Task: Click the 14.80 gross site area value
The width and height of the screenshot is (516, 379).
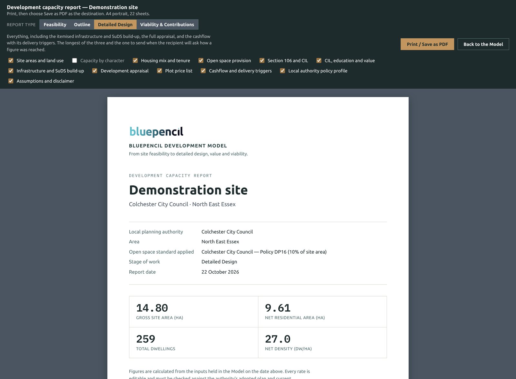Action: [152, 308]
